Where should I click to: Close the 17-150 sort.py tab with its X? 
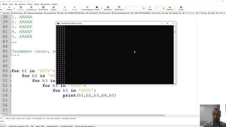click(x=197, y=13)
